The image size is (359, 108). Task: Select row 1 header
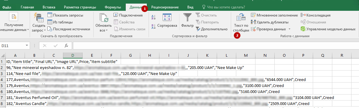click(x=3, y=61)
